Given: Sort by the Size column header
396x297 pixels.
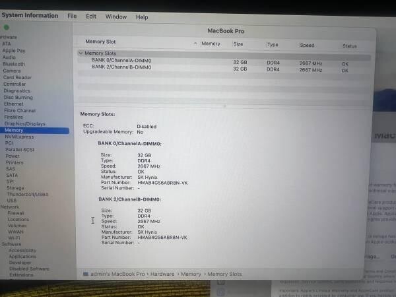Looking at the screenshot, I should click(238, 44).
